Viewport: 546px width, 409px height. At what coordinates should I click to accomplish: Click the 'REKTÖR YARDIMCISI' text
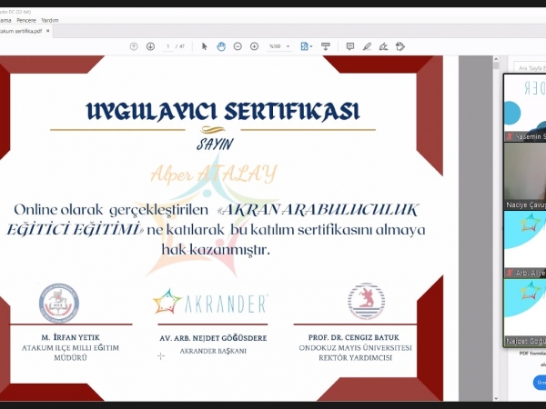[x=355, y=358]
